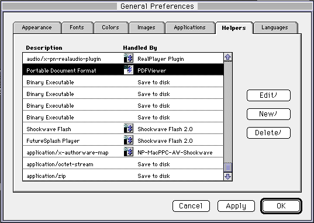Go to the Colors tab

point(111,28)
